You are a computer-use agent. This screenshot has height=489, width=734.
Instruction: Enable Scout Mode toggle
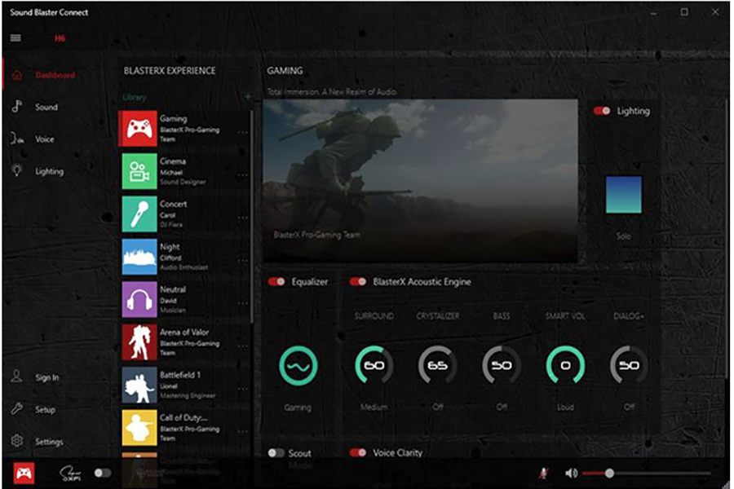tap(276, 453)
